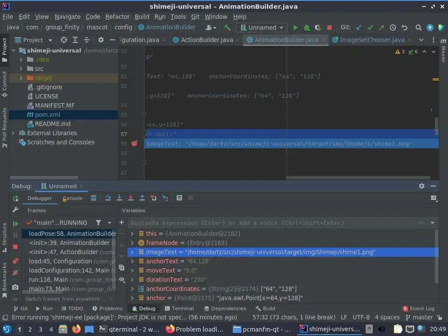Open Dependencies tool window
This screenshot has height=336, width=448.
(225, 308)
